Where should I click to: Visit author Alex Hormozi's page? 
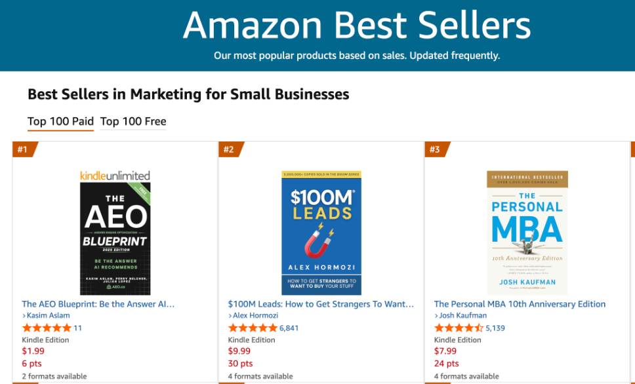coord(256,316)
